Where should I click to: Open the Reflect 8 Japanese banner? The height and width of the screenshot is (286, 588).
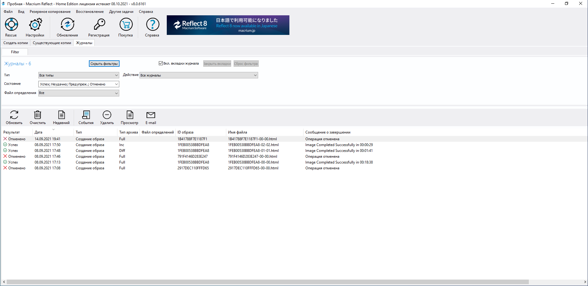pos(228,25)
